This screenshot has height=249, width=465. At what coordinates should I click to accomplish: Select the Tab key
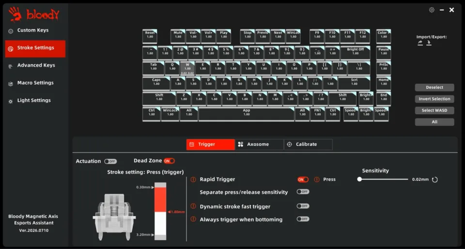[x=154, y=68]
